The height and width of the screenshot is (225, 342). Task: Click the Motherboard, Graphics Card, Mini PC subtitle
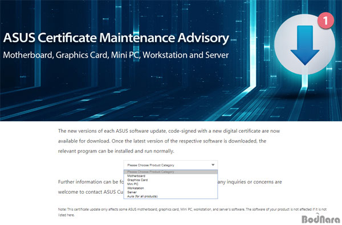(116, 55)
